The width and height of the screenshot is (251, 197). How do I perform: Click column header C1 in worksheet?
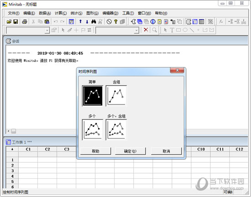28,149
